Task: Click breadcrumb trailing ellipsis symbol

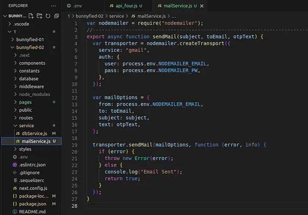Action: (174, 16)
